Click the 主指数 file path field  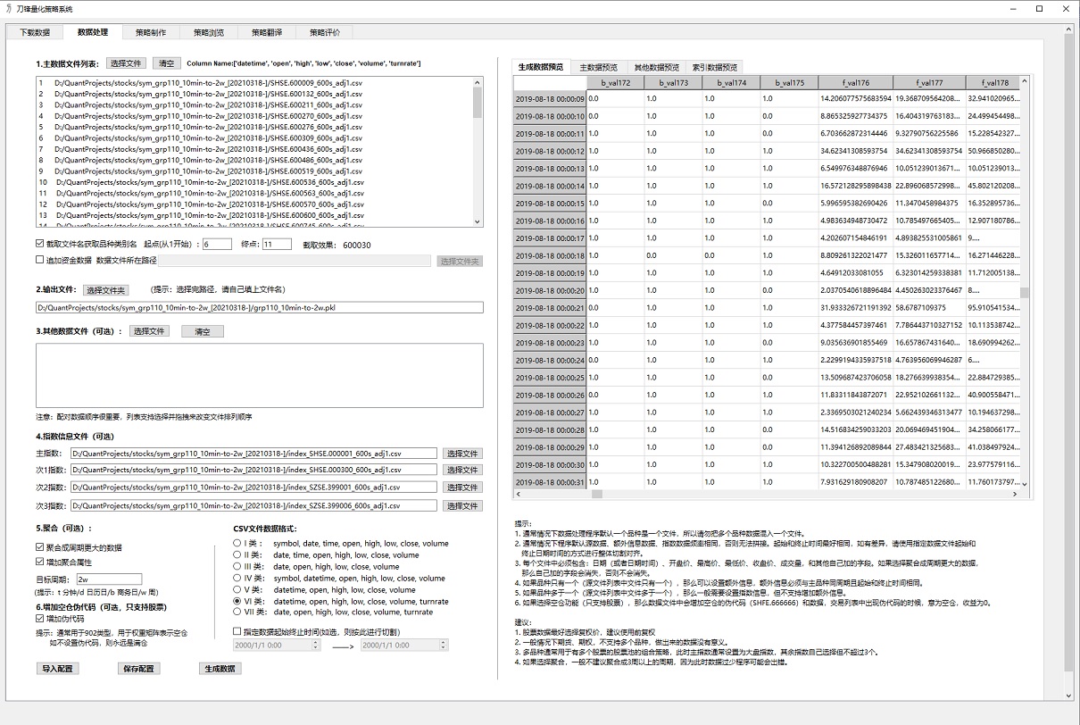pyautogui.click(x=253, y=454)
